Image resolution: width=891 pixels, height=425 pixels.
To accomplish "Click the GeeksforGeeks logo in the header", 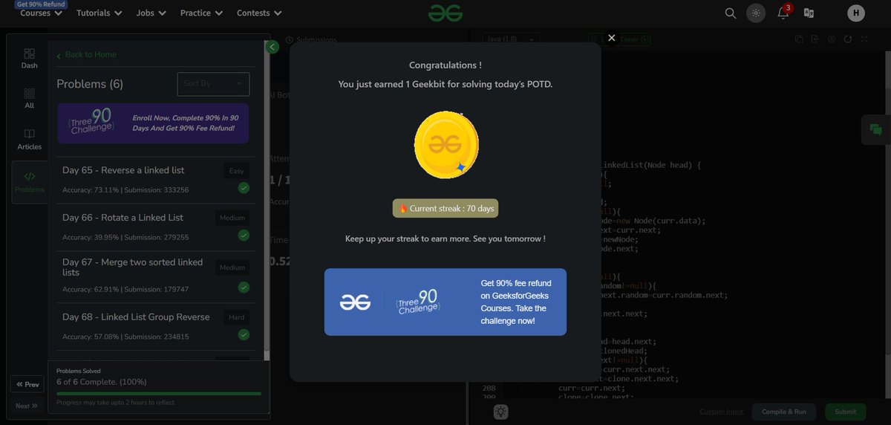I will pyautogui.click(x=446, y=13).
